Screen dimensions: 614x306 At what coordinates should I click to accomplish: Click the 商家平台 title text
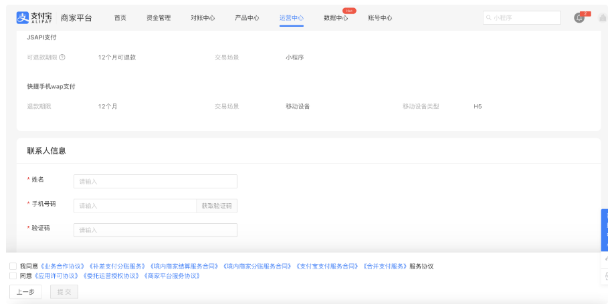point(76,17)
